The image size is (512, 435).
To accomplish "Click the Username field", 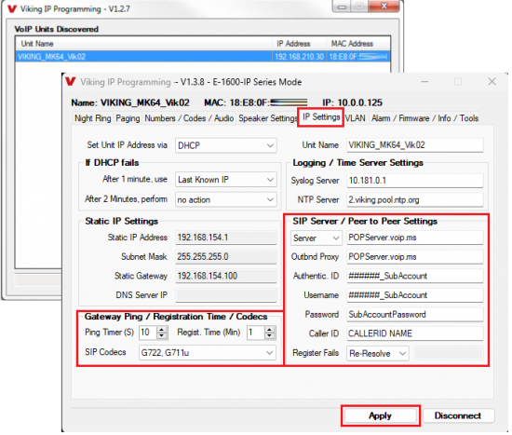I will (x=414, y=295).
